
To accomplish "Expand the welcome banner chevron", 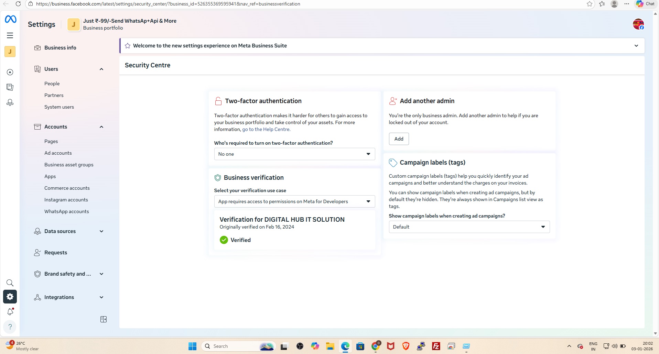I will pyautogui.click(x=636, y=46).
